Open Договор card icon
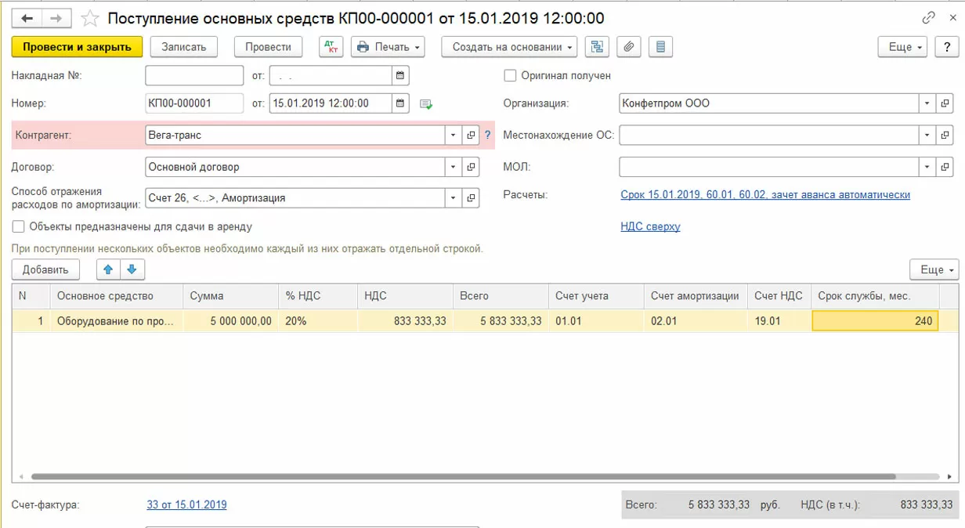The width and height of the screenshot is (965, 528). tap(471, 167)
